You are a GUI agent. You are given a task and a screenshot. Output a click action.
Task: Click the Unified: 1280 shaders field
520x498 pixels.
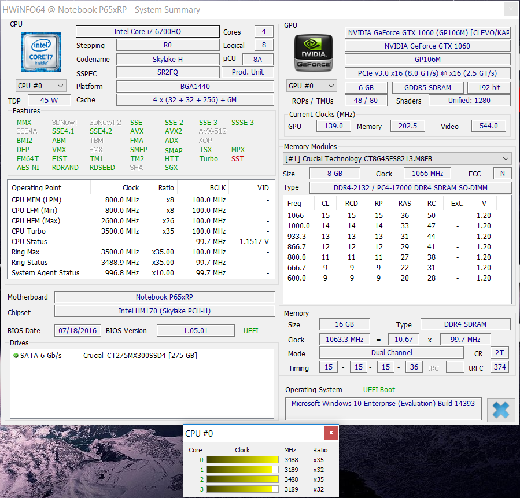469,101
